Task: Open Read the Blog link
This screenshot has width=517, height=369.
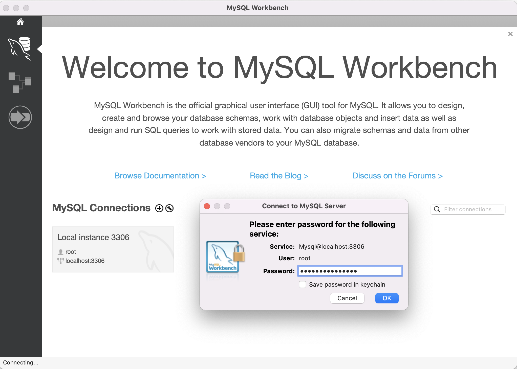Action: pyautogui.click(x=279, y=176)
